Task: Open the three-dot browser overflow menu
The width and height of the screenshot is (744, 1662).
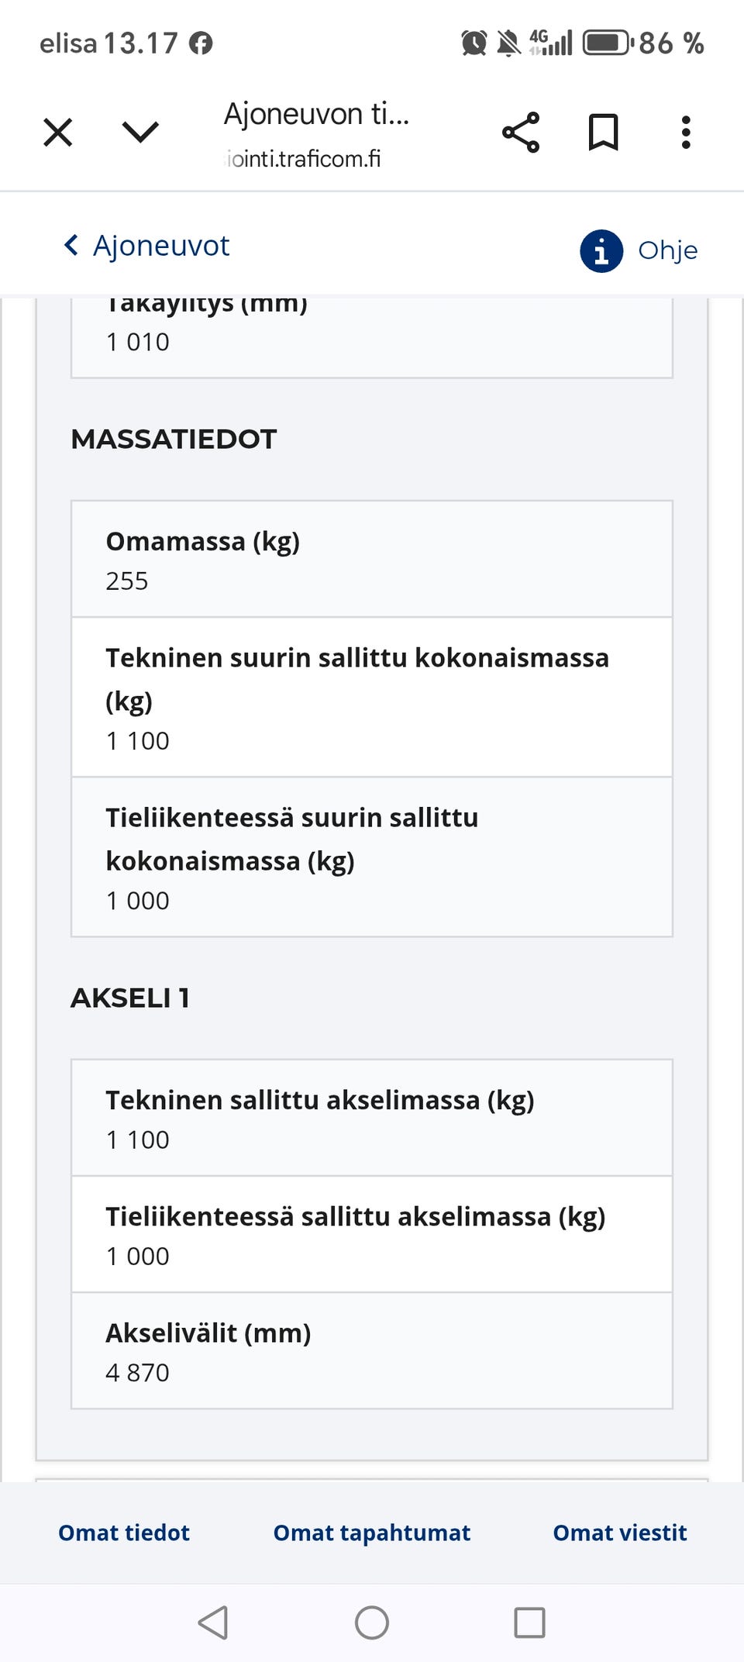Action: pos(686,133)
